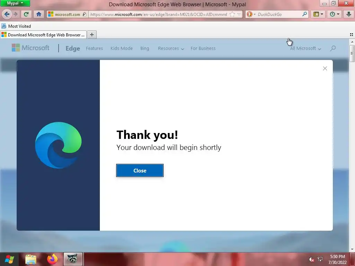The width and height of the screenshot is (355, 266).
Task: Launch Firefox from the taskbar
Action: point(52,259)
